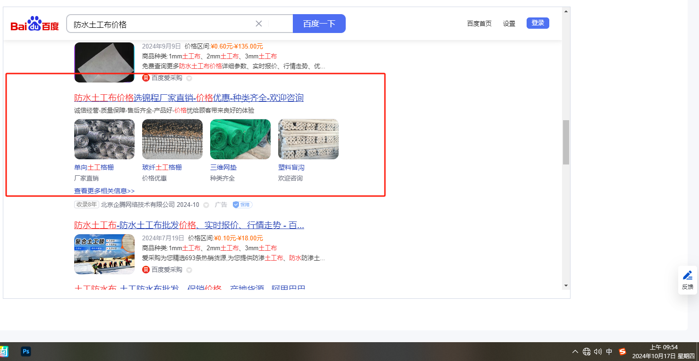699x361 pixels.
Task: Click the Sogou input method tray icon
Action: 622,352
